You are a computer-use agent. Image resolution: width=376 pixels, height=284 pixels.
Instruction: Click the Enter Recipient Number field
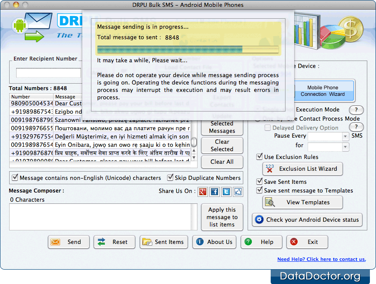pos(48,73)
